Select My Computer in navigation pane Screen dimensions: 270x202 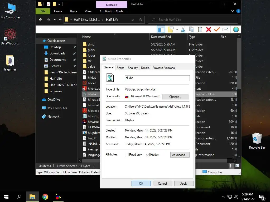tap(57, 108)
